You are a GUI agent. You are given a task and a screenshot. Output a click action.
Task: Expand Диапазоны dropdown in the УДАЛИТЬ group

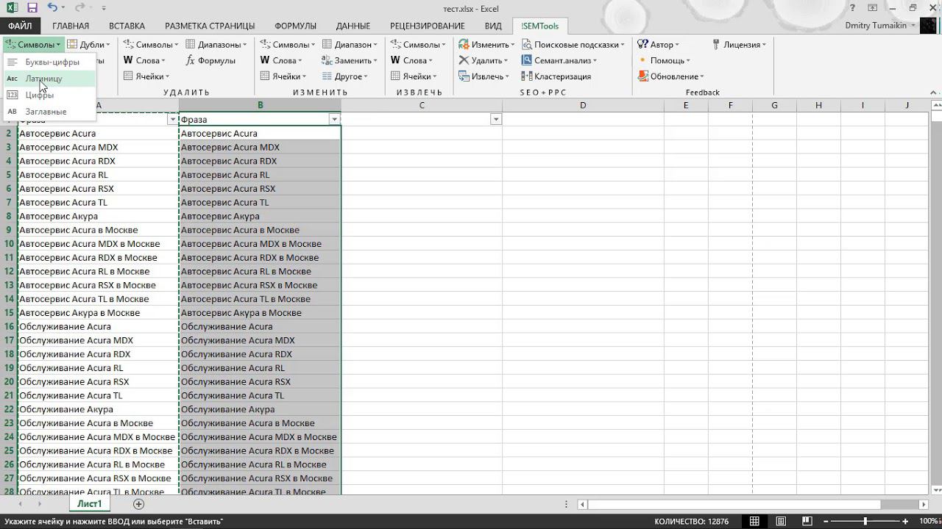click(216, 45)
